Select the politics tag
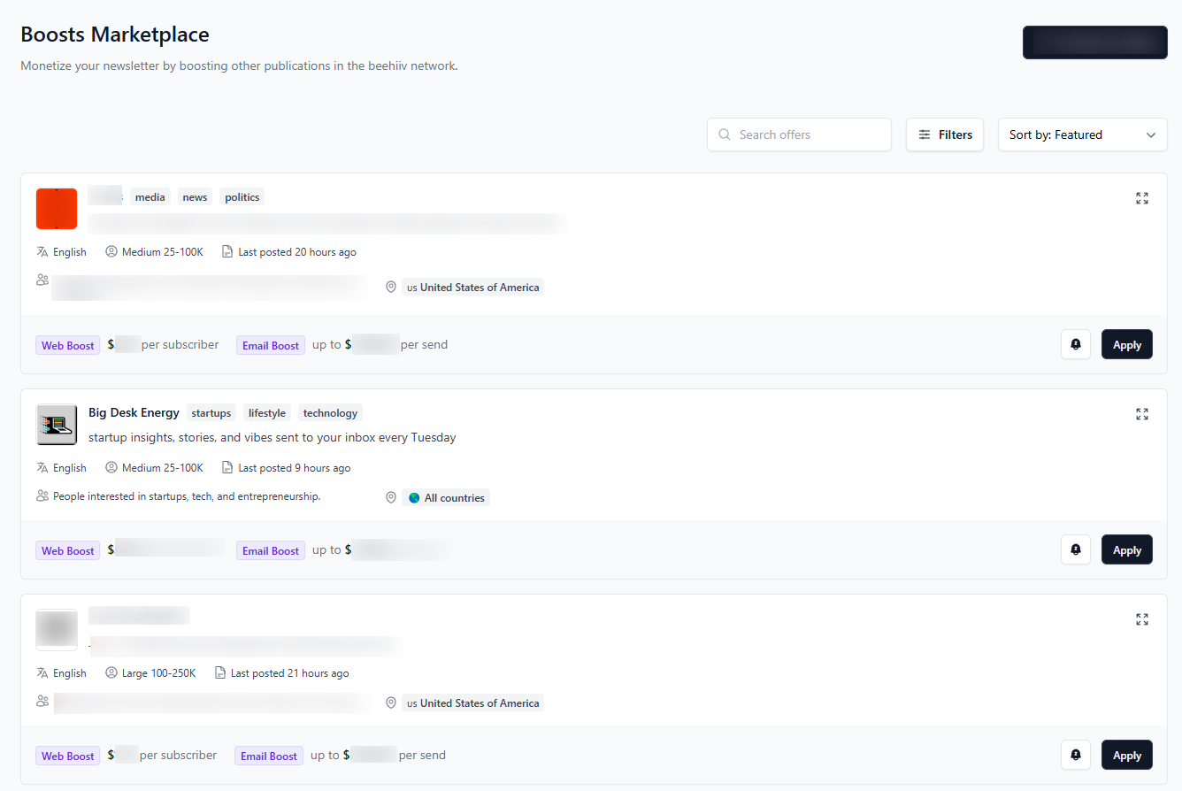Viewport: 1182px width, 791px height. tap(242, 197)
